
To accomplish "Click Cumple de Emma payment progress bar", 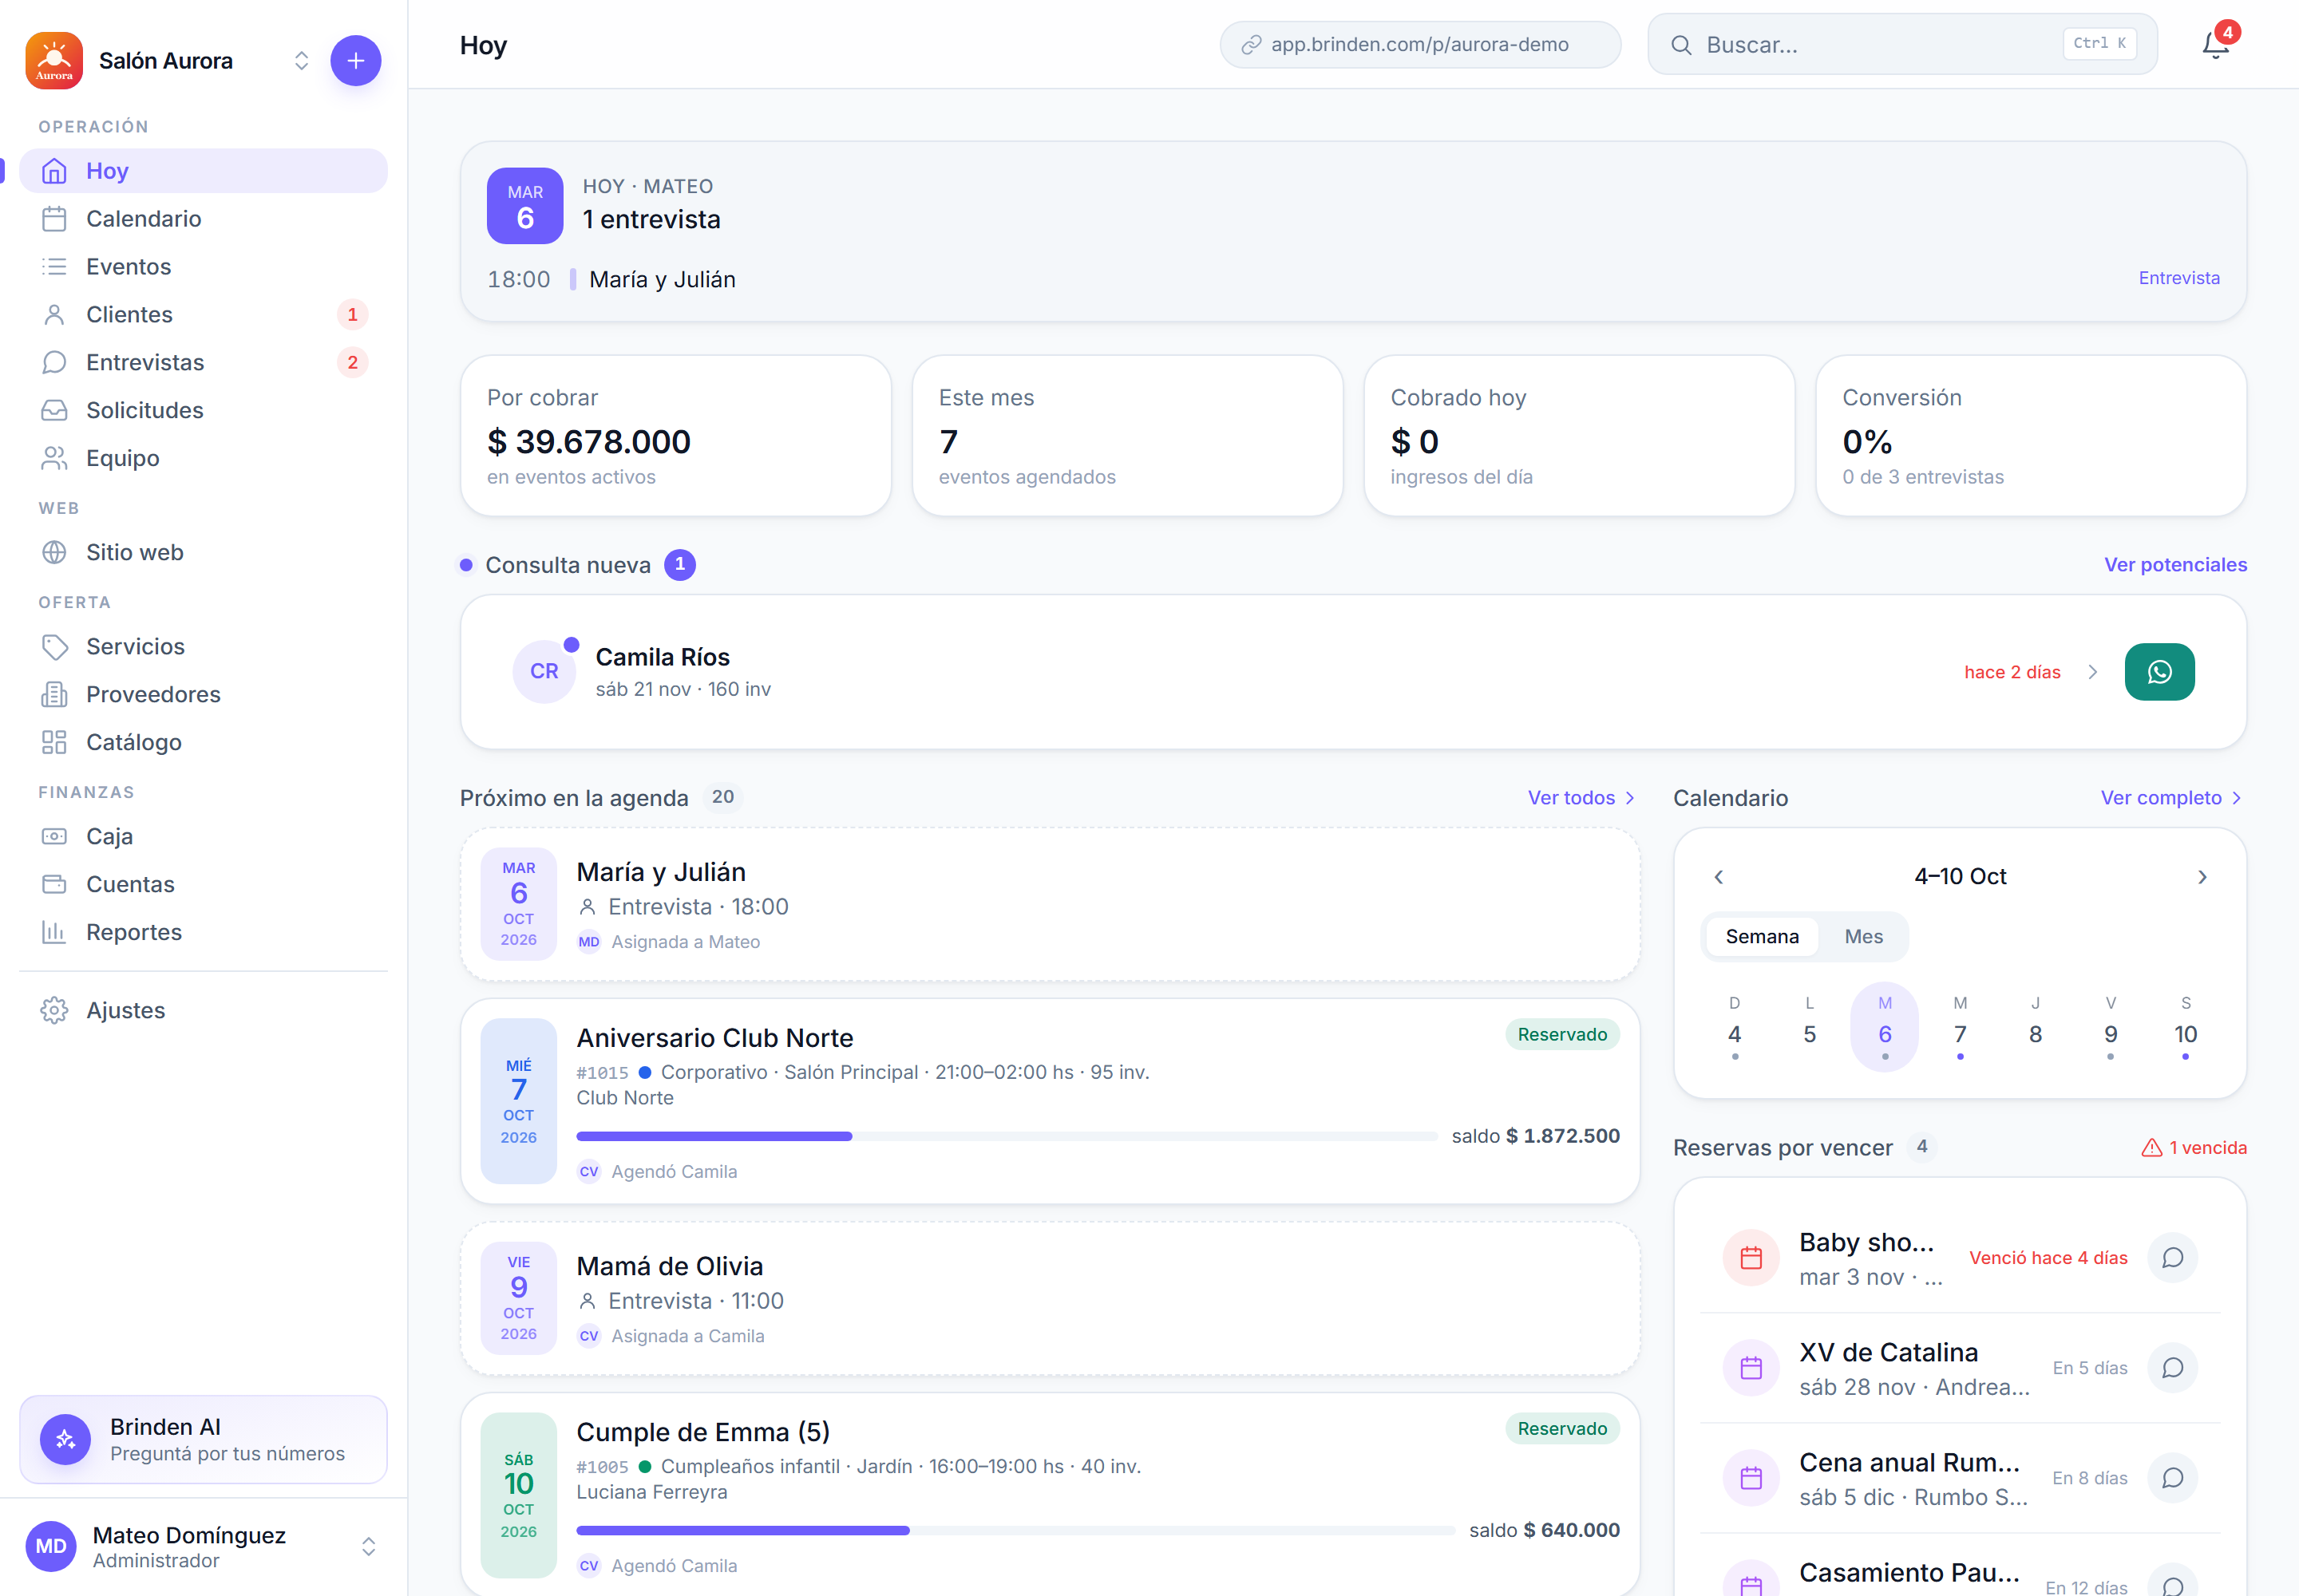I will (1015, 1531).
